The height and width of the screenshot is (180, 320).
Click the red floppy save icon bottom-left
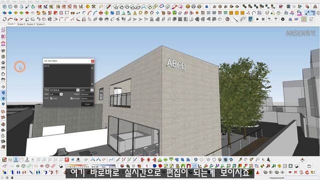tap(4, 159)
